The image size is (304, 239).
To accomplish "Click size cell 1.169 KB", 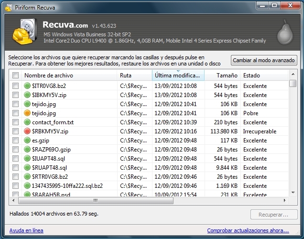I will tap(227, 185).
